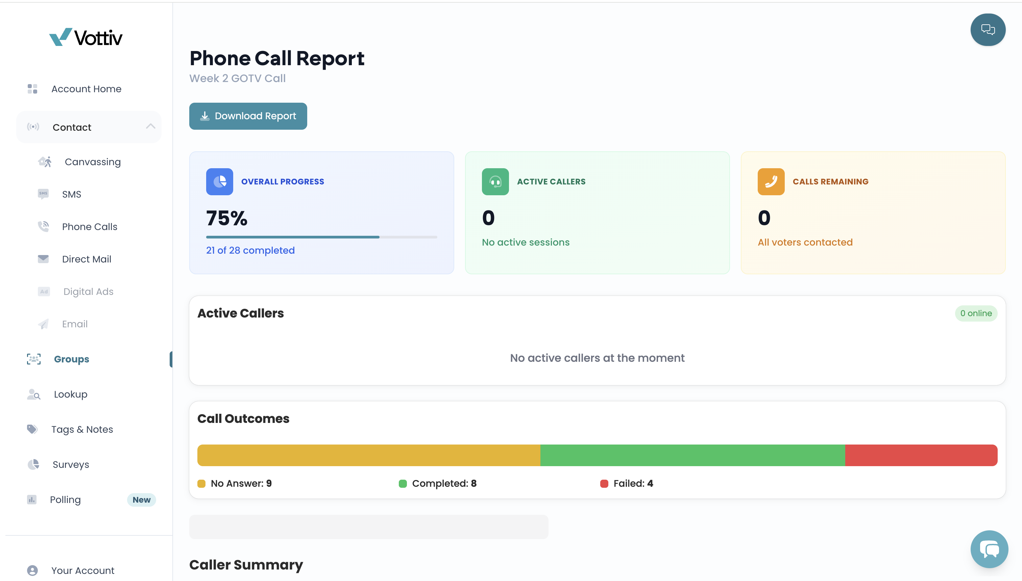Screen dimensions: 1022x581
Task: Click the 0 online status badge
Action: pyautogui.click(x=976, y=313)
